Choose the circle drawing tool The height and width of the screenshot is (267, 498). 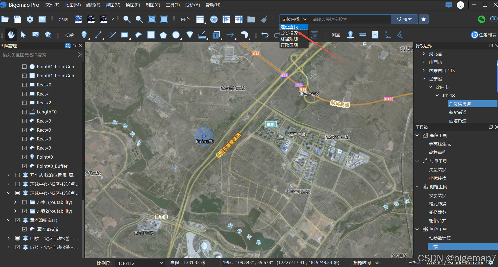[176, 35]
